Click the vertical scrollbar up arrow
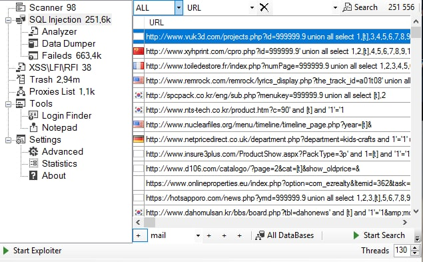This screenshot has height=262, width=423. click(416, 21)
